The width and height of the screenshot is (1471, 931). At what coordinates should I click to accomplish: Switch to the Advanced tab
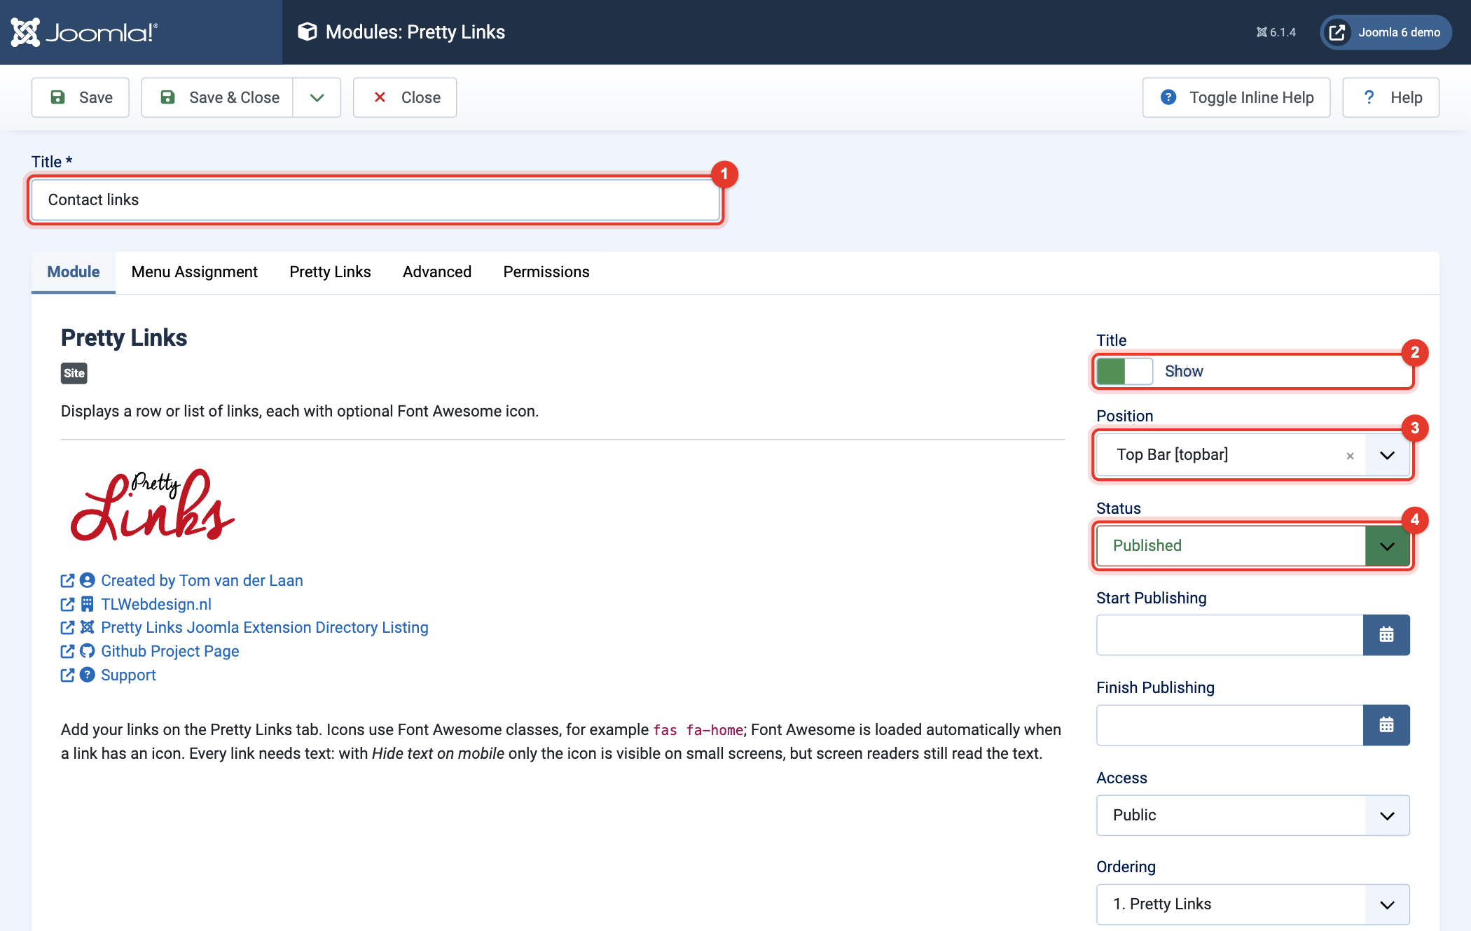point(437,272)
